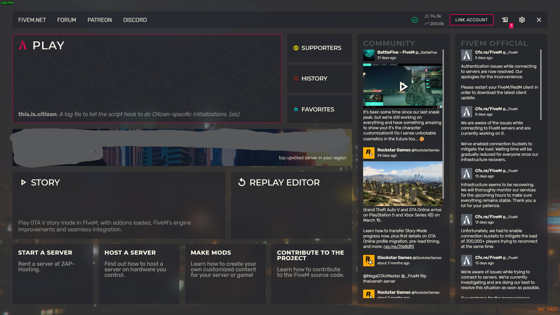This screenshot has width=560, height=315.
Task: Click the LINK ACCOUNT button
Action: [471, 20]
